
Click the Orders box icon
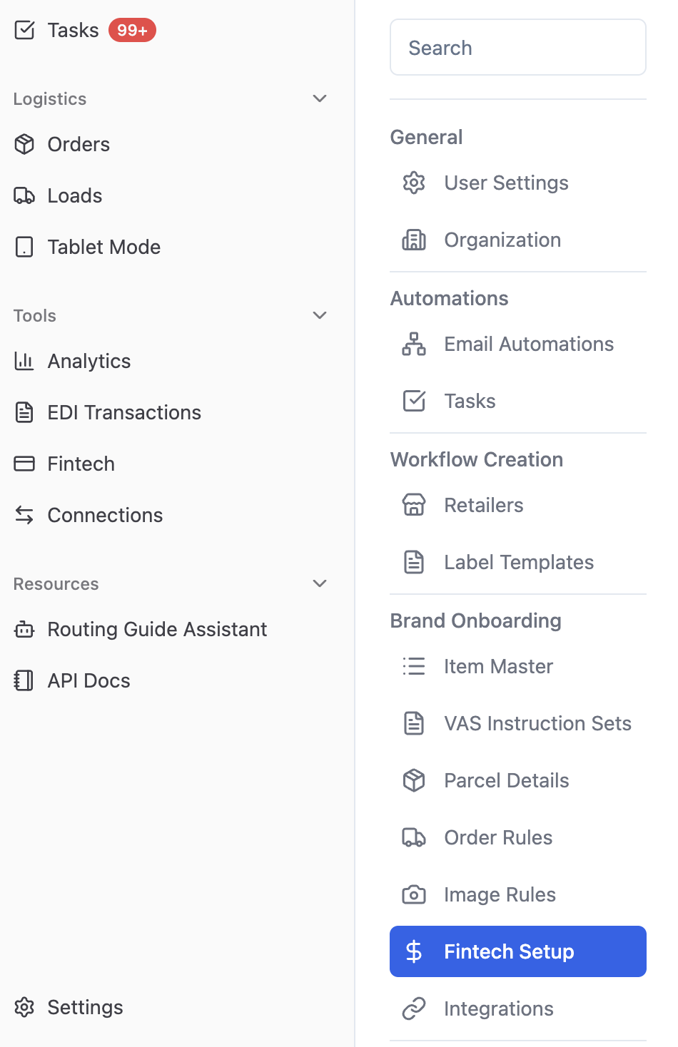point(24,144)
